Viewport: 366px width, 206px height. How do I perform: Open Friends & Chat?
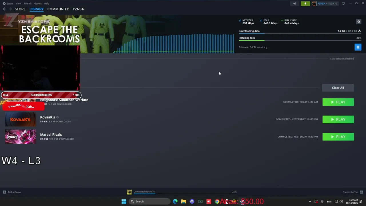(350, 192)
